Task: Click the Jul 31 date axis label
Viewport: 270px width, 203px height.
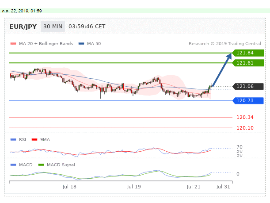Action: pos(223,187)
